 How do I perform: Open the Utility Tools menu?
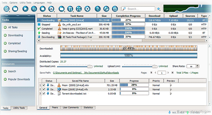25,3
